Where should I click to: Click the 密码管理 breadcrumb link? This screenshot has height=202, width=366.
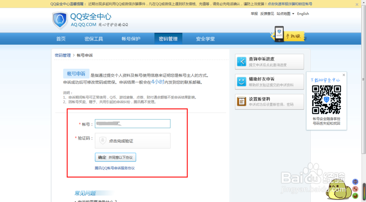[63, 55]
